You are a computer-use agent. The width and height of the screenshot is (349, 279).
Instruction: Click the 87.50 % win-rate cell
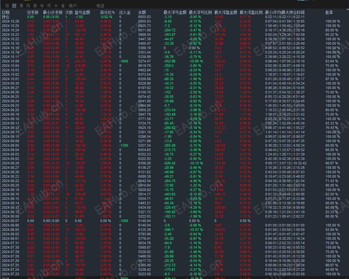332,79
